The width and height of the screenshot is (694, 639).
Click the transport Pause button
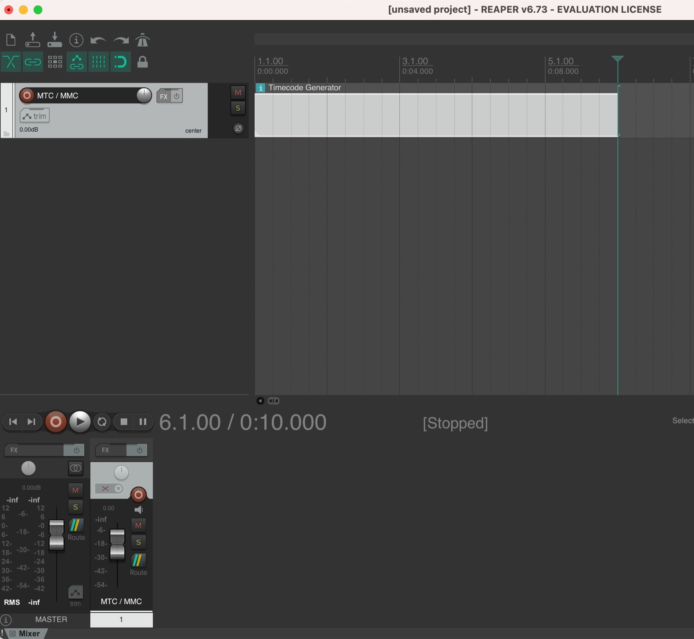[143, 422]
